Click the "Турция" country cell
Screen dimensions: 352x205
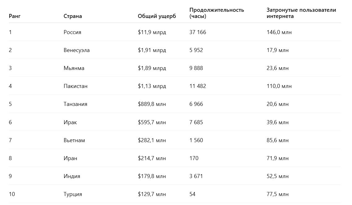tap(73, 194)
